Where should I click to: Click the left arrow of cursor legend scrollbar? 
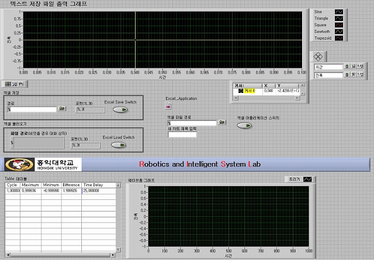236,98
